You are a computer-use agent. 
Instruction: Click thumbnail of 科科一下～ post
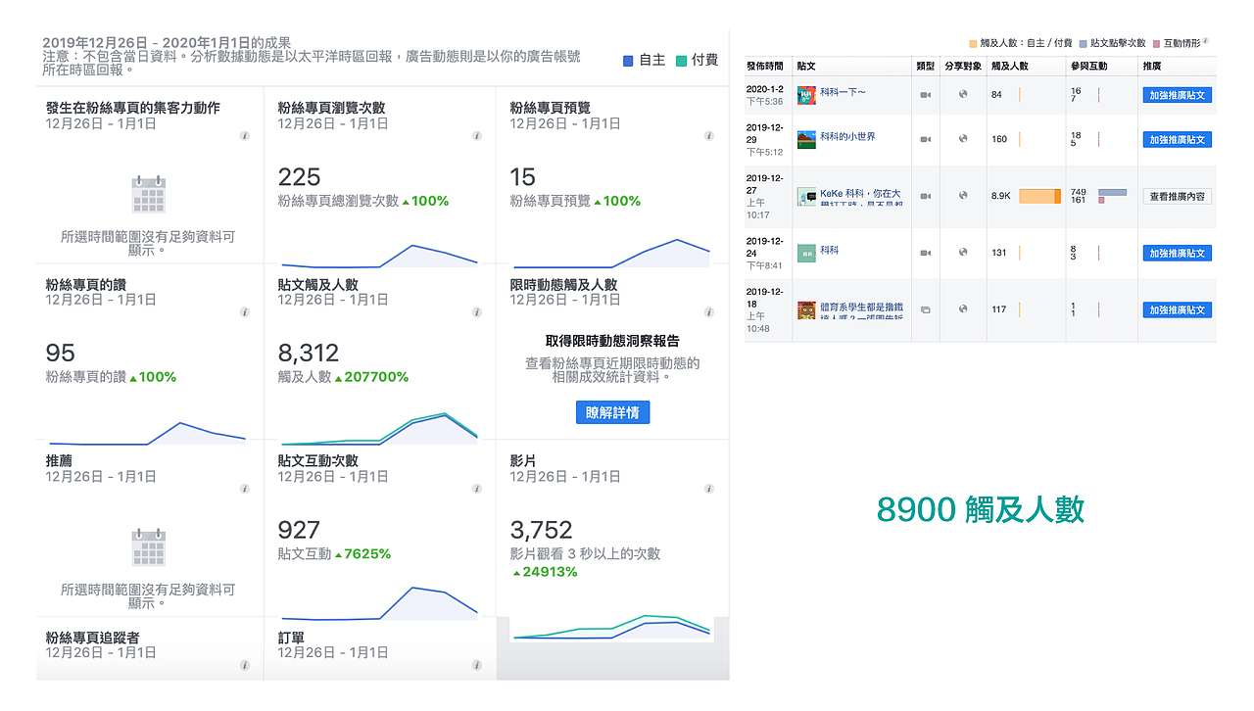806,95
